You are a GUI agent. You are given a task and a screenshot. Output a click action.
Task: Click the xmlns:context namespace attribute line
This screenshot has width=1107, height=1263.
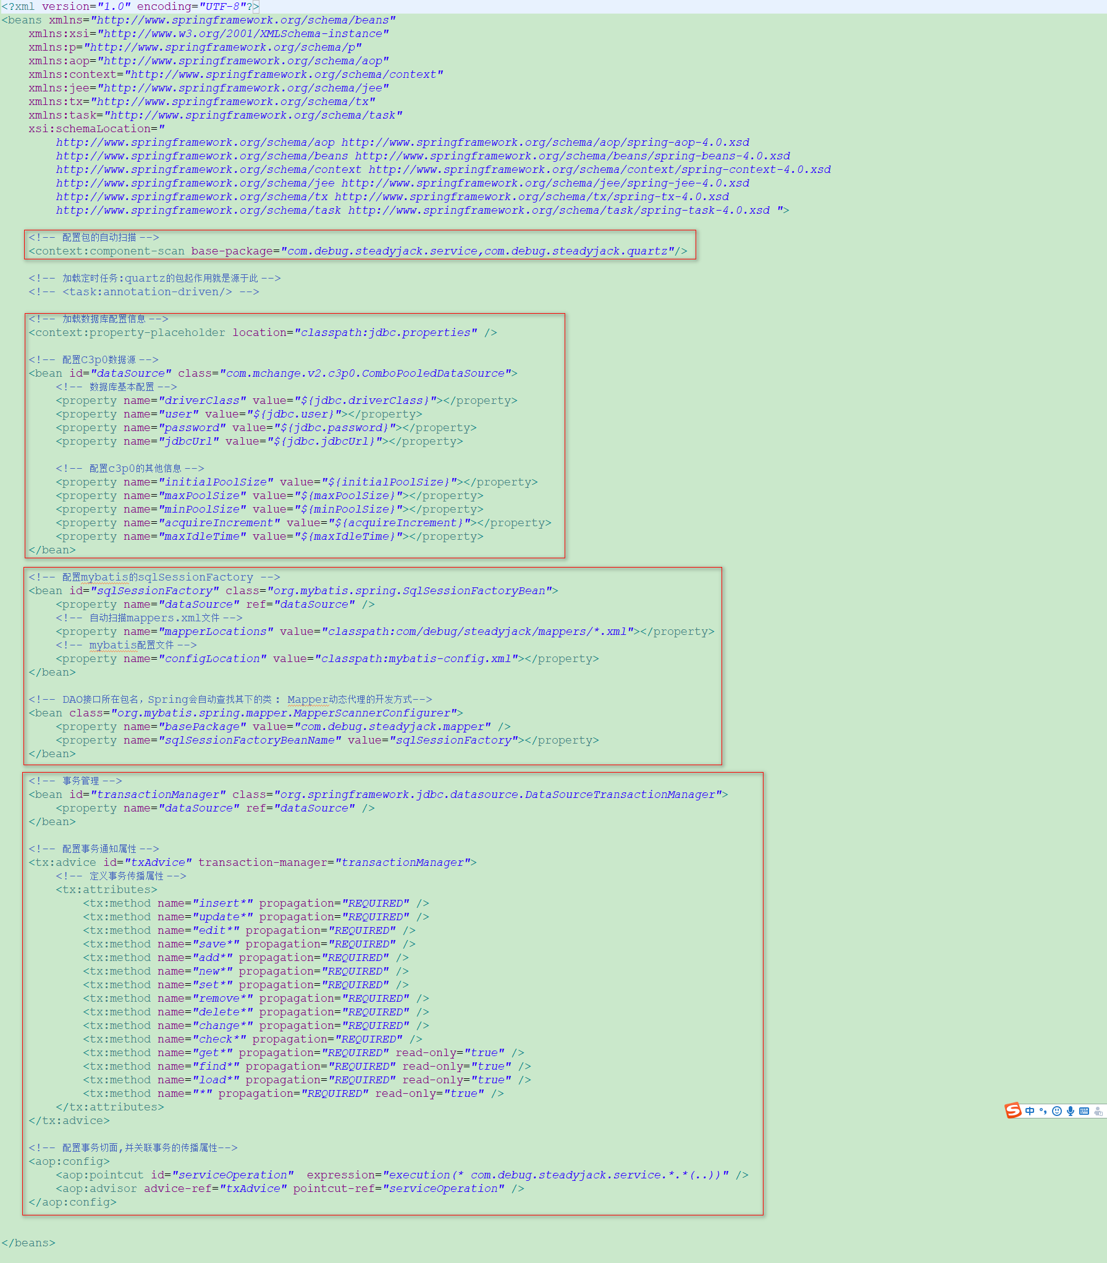click(236, 75)
